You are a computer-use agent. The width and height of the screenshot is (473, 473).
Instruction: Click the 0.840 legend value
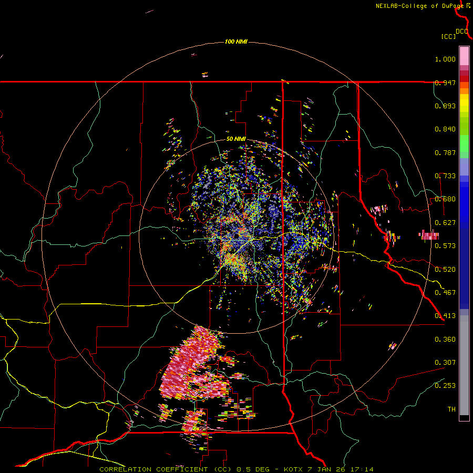(445, 129)
